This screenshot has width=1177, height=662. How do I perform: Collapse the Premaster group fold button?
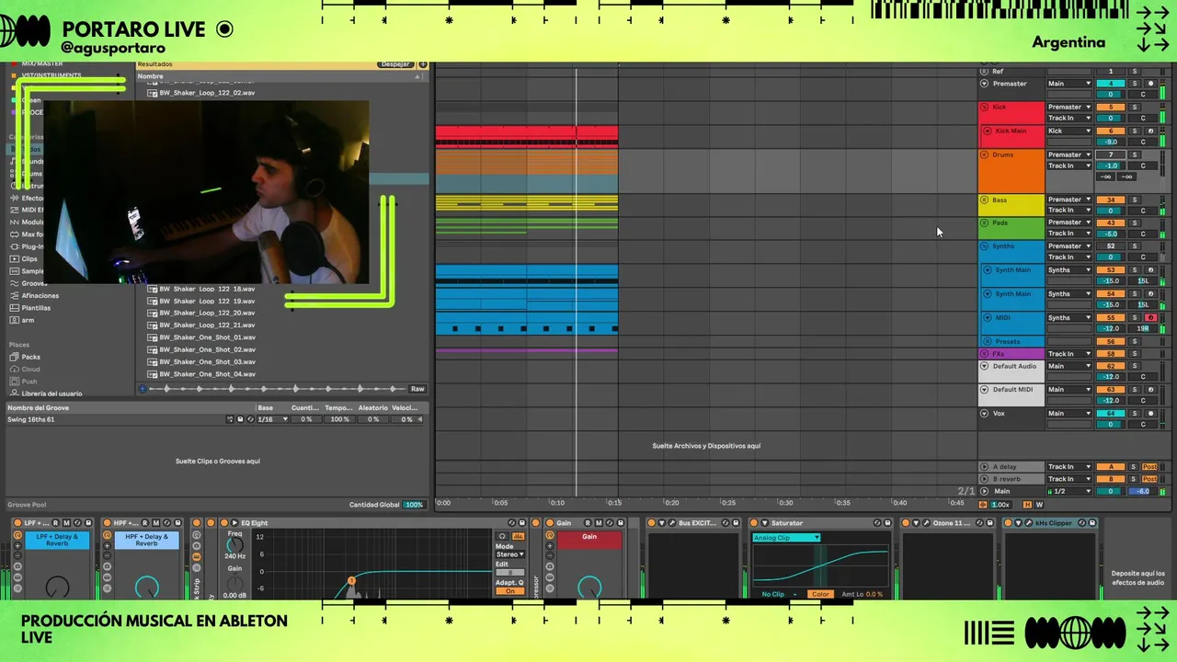pos(985,84)
